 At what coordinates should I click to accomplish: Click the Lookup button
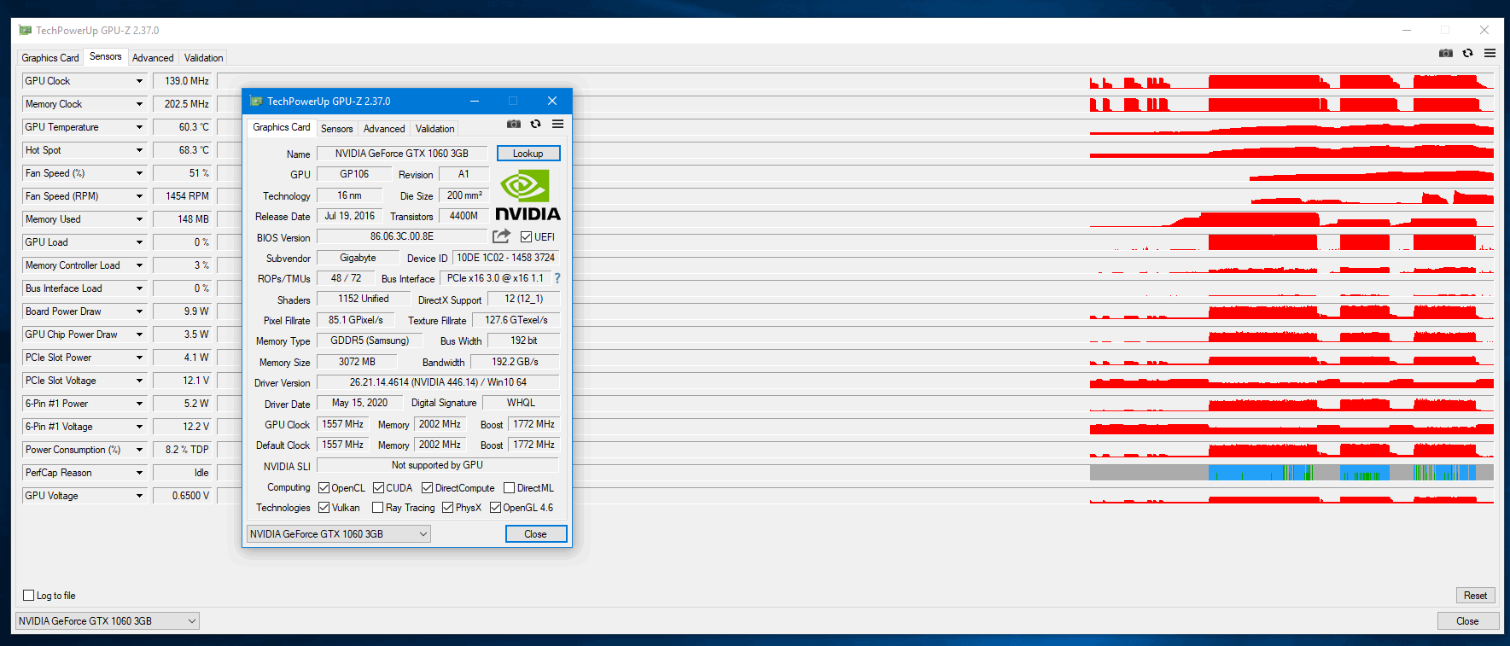tap(528, 154)
